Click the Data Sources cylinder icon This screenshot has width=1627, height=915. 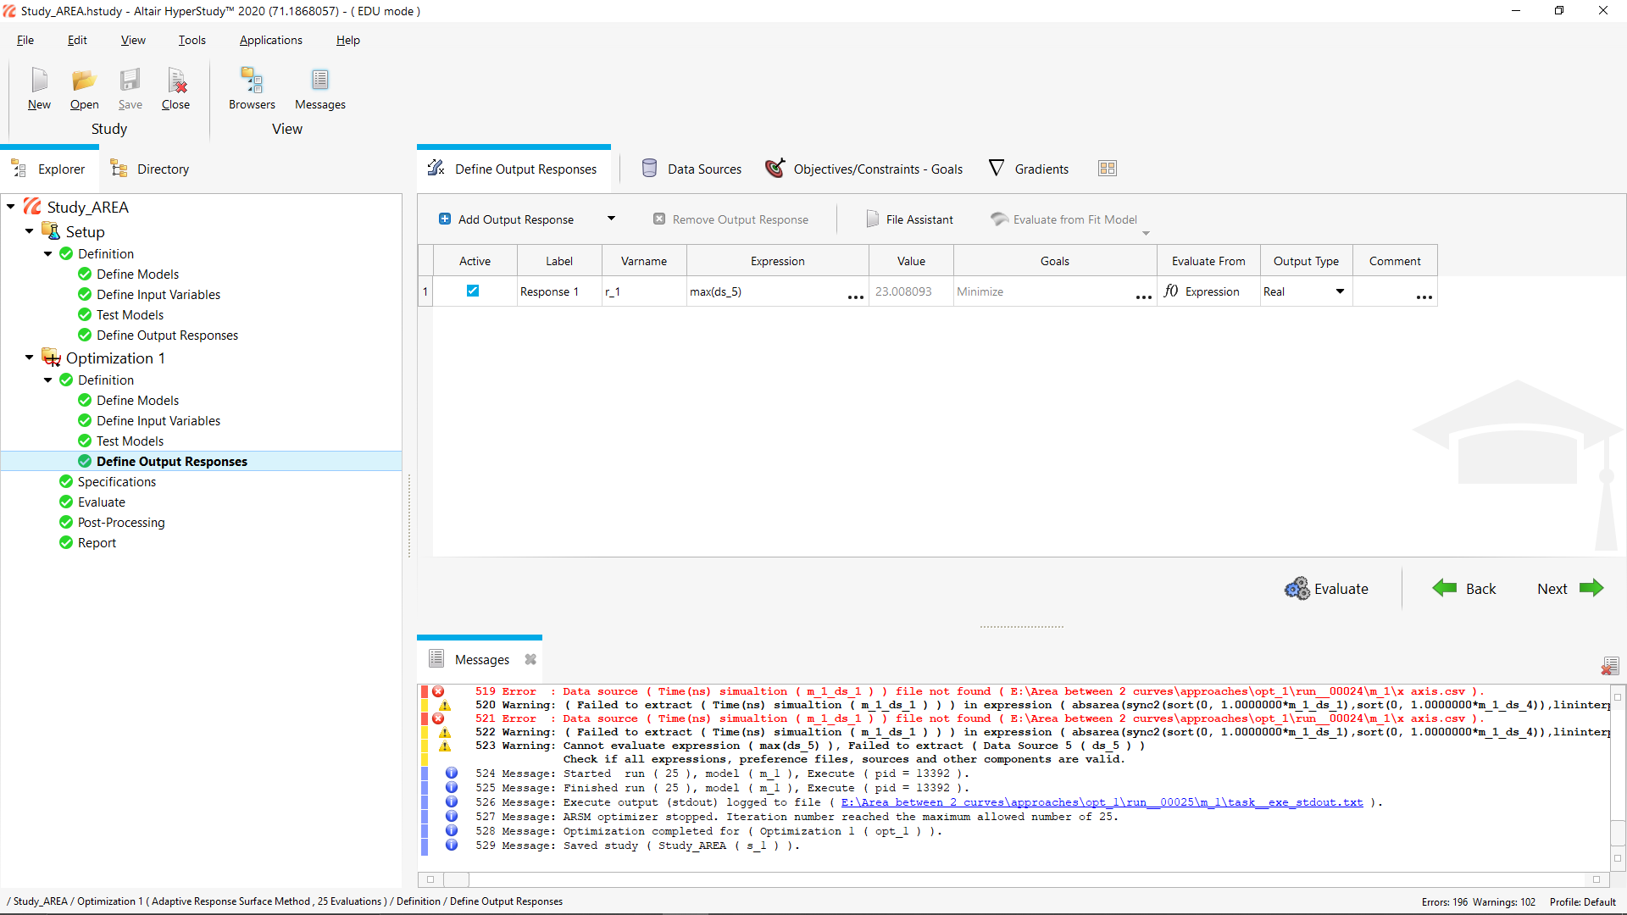(649, 169)
